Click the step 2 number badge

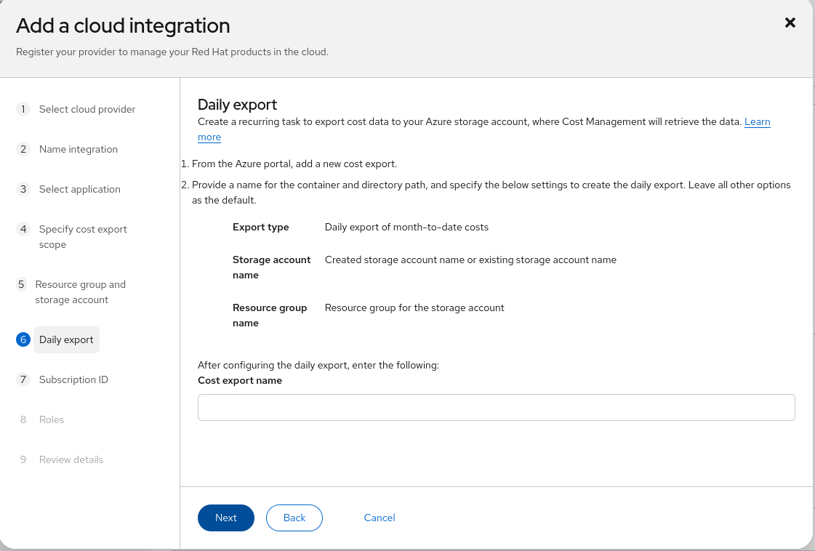pos(23,149)
